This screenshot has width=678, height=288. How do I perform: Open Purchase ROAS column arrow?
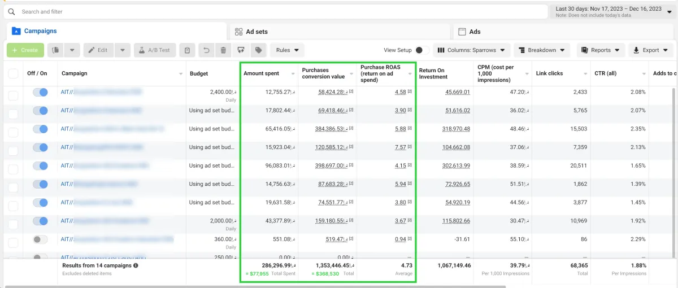click(x=410, y=74)
